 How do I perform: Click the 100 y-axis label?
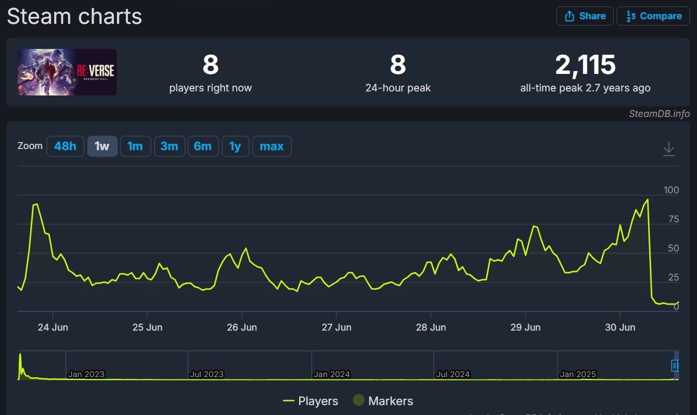click(671, 190)
